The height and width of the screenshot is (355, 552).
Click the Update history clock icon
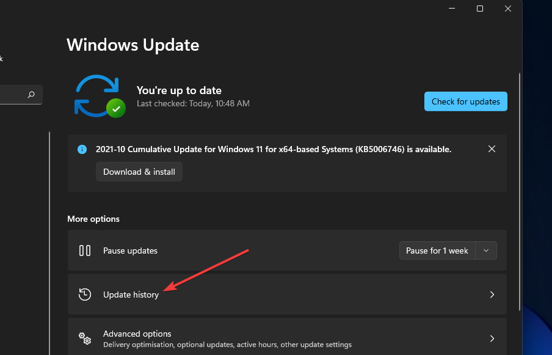(x=85, y=295)
